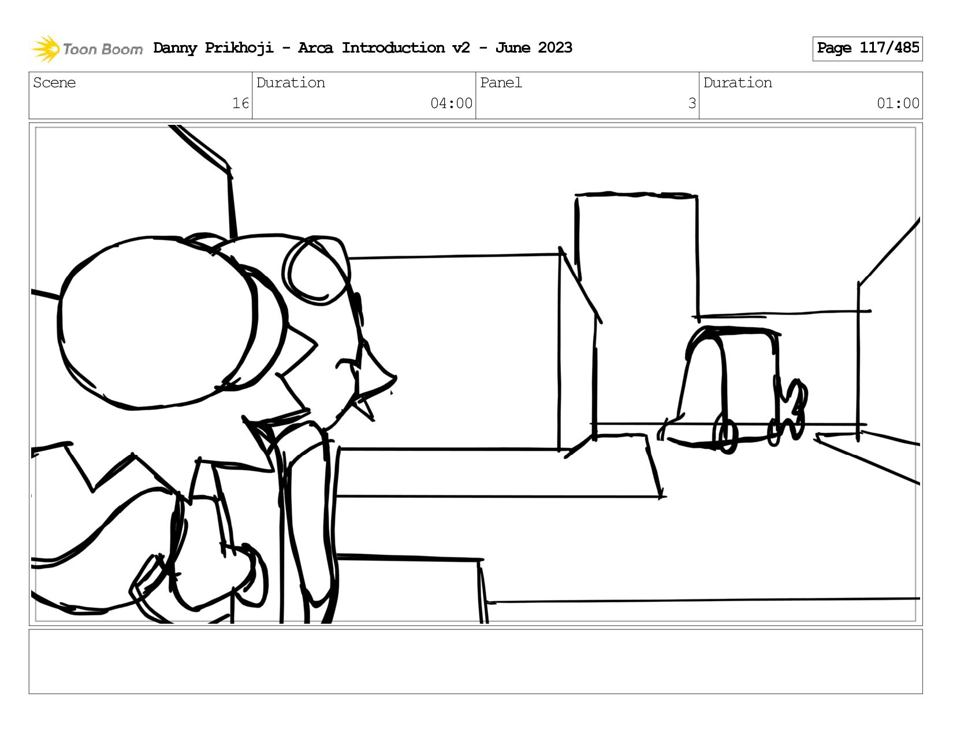This screenshot has height=737, width=953.
Task: Click the 'Page 117/485' box
Action: [x=868, y=49]
